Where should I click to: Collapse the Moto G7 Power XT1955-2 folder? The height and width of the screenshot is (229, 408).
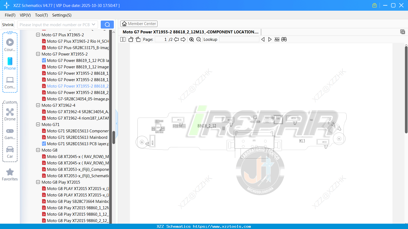click(38, 54)
